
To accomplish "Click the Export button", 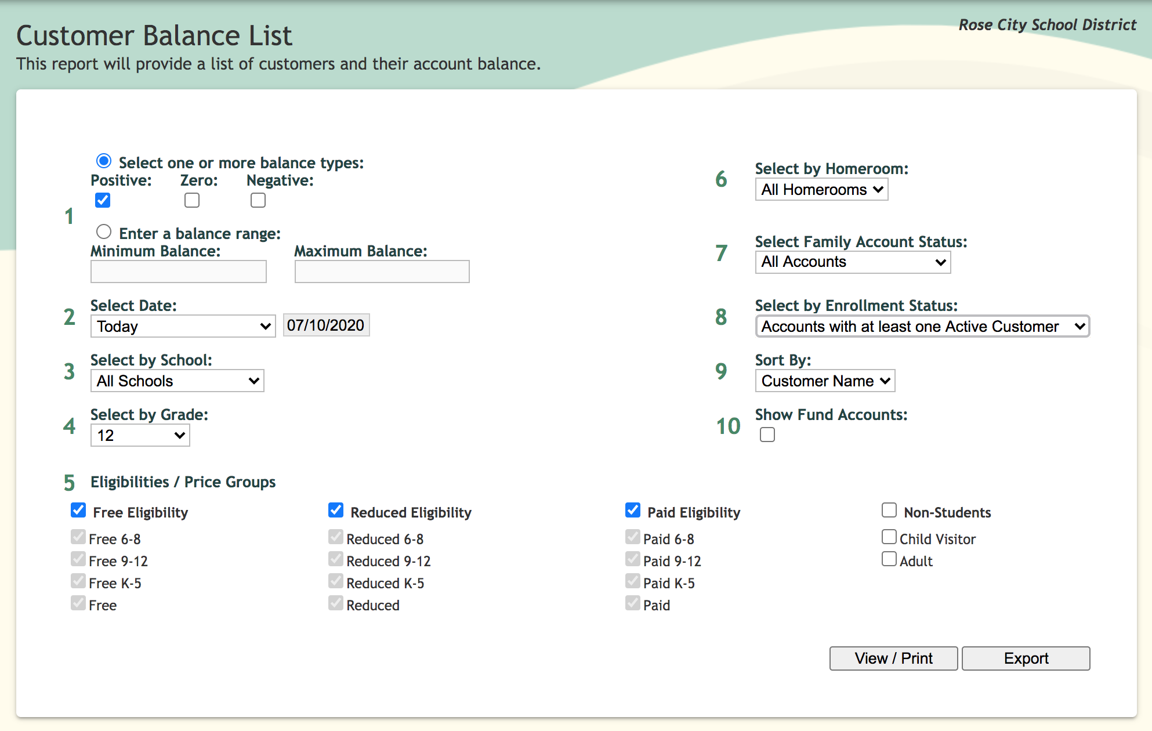I will point(1026,658).
